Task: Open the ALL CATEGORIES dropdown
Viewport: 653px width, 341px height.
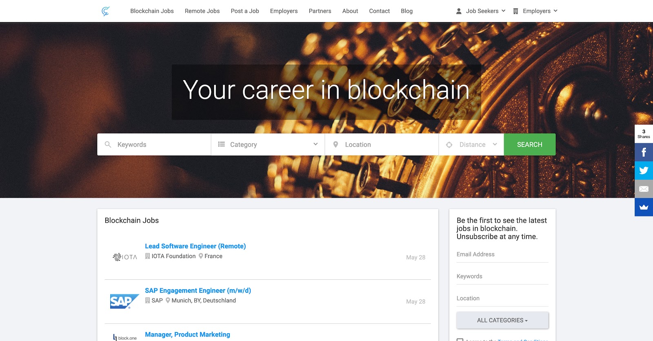Action: pyautogui.click(x=502, y=320)
